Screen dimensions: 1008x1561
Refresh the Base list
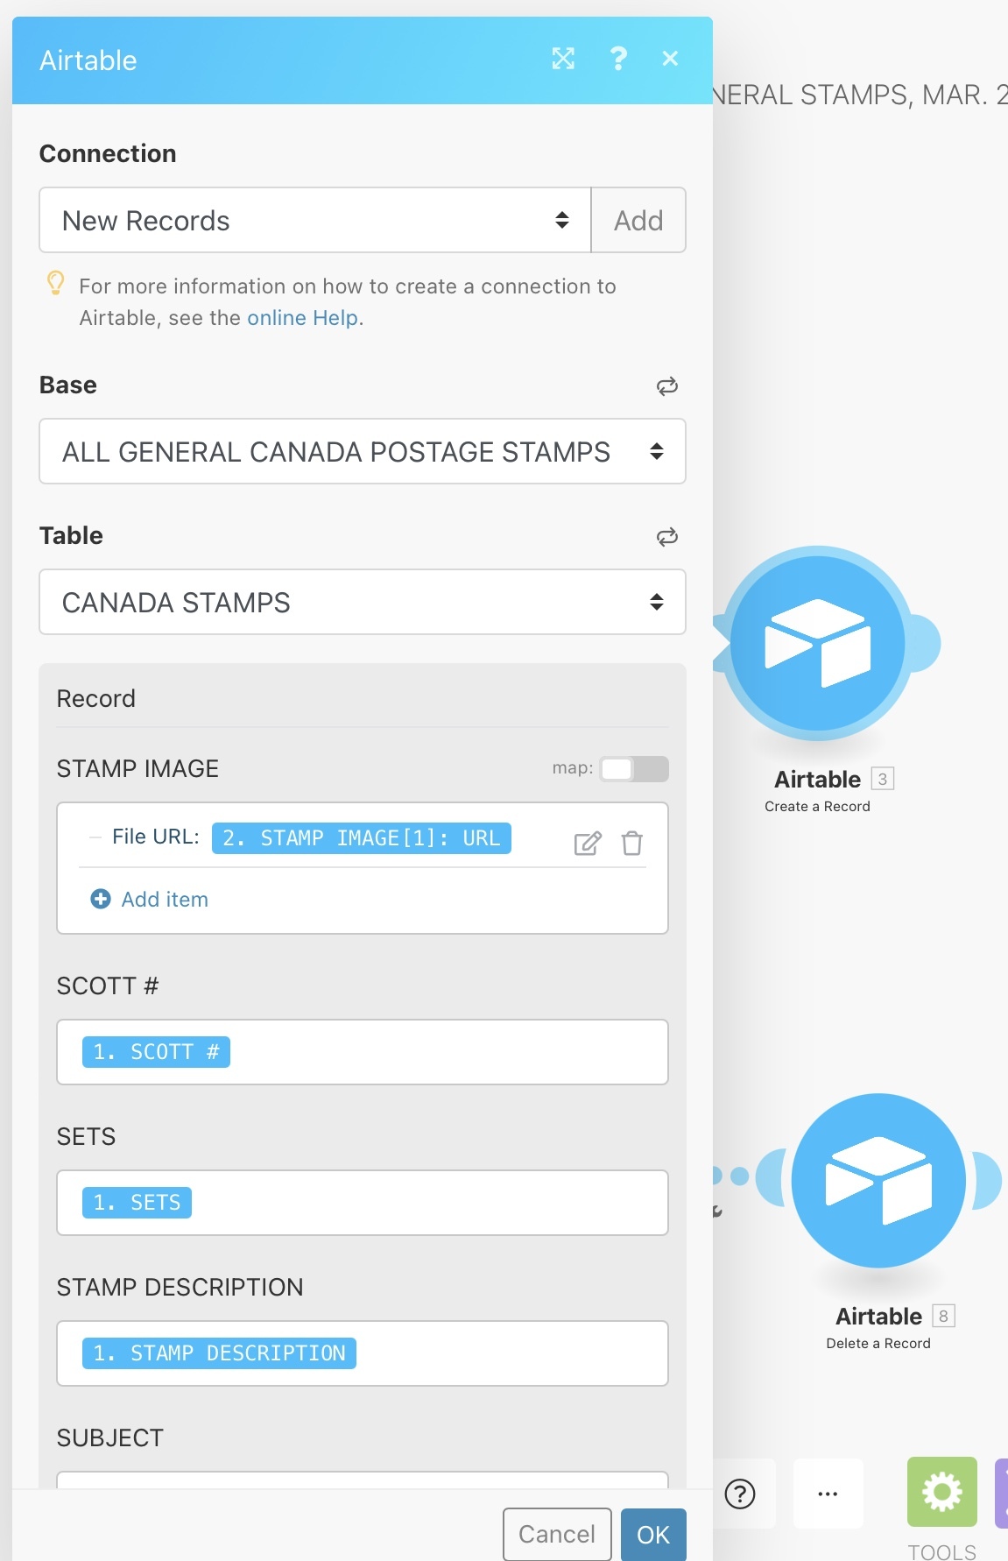(667, 386)
